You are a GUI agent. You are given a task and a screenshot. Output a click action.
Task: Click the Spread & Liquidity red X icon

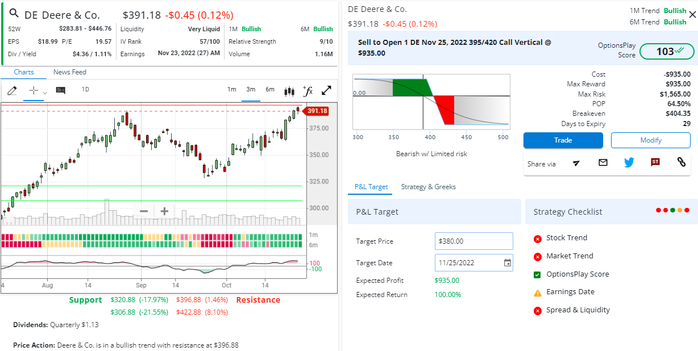(x=538, y=311)
